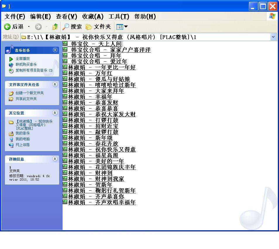Image resolution: width=279 pixels, height=249 pixels.
Task: Select file name 林淑娟 - 财神到
Action: 90,173
